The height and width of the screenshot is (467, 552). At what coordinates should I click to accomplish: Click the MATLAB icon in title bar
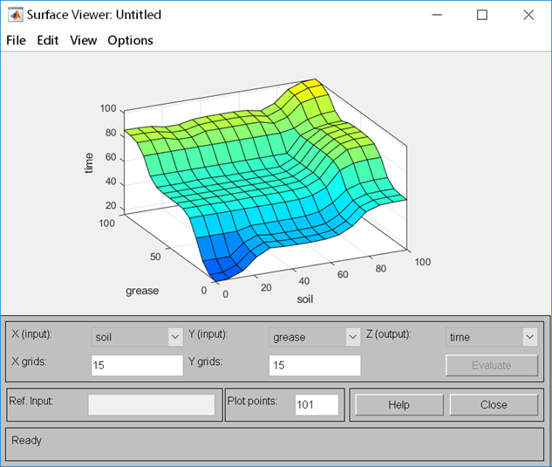point(15,15)
